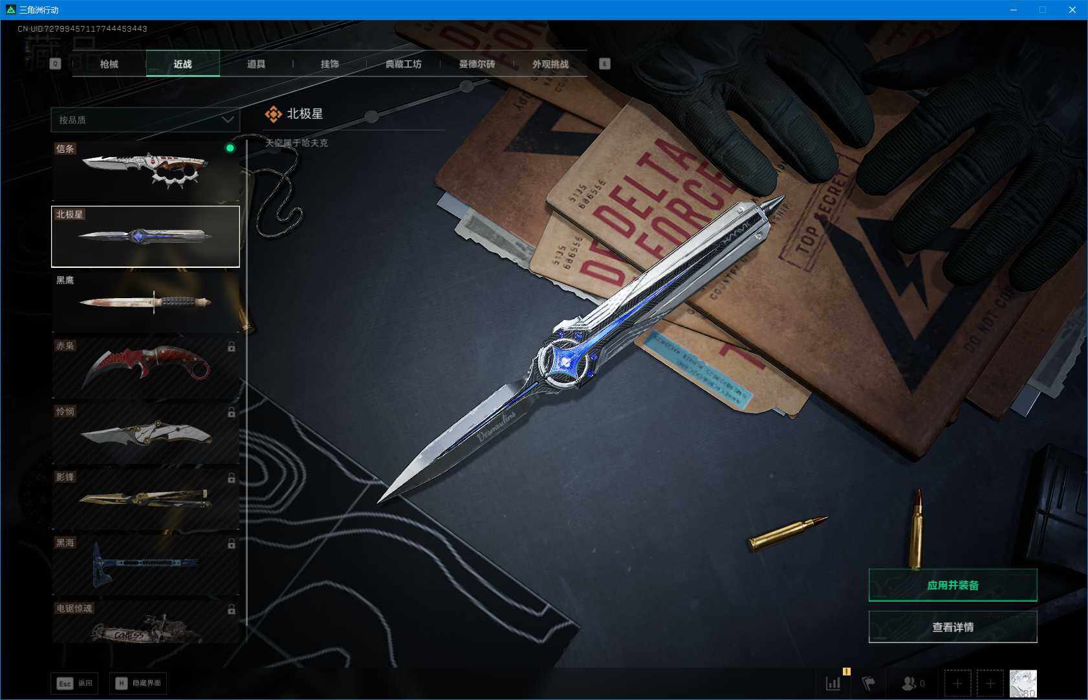Click the chevron arrow of 按品质 filter
This screenshot has height=700, width=1088.
[x=227, y=120]
